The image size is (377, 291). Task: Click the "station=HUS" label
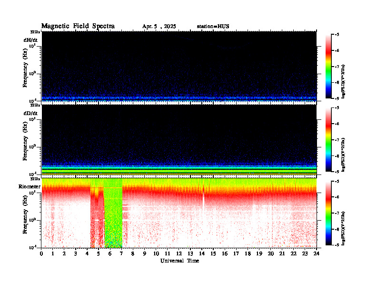coord(213,27)
